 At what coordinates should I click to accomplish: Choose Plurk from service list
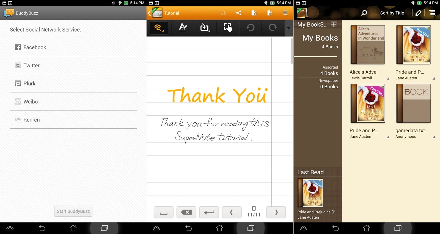tap(73, 83)
